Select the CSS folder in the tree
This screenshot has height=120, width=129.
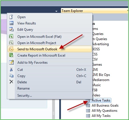(95, 54)
